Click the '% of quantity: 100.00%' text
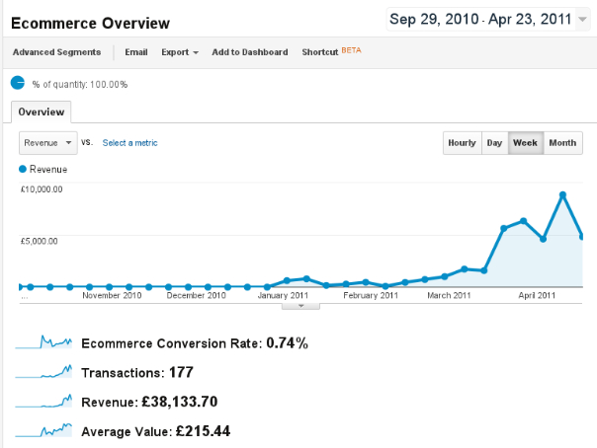This screenshot has width=597, height=448. pos(80,84)
